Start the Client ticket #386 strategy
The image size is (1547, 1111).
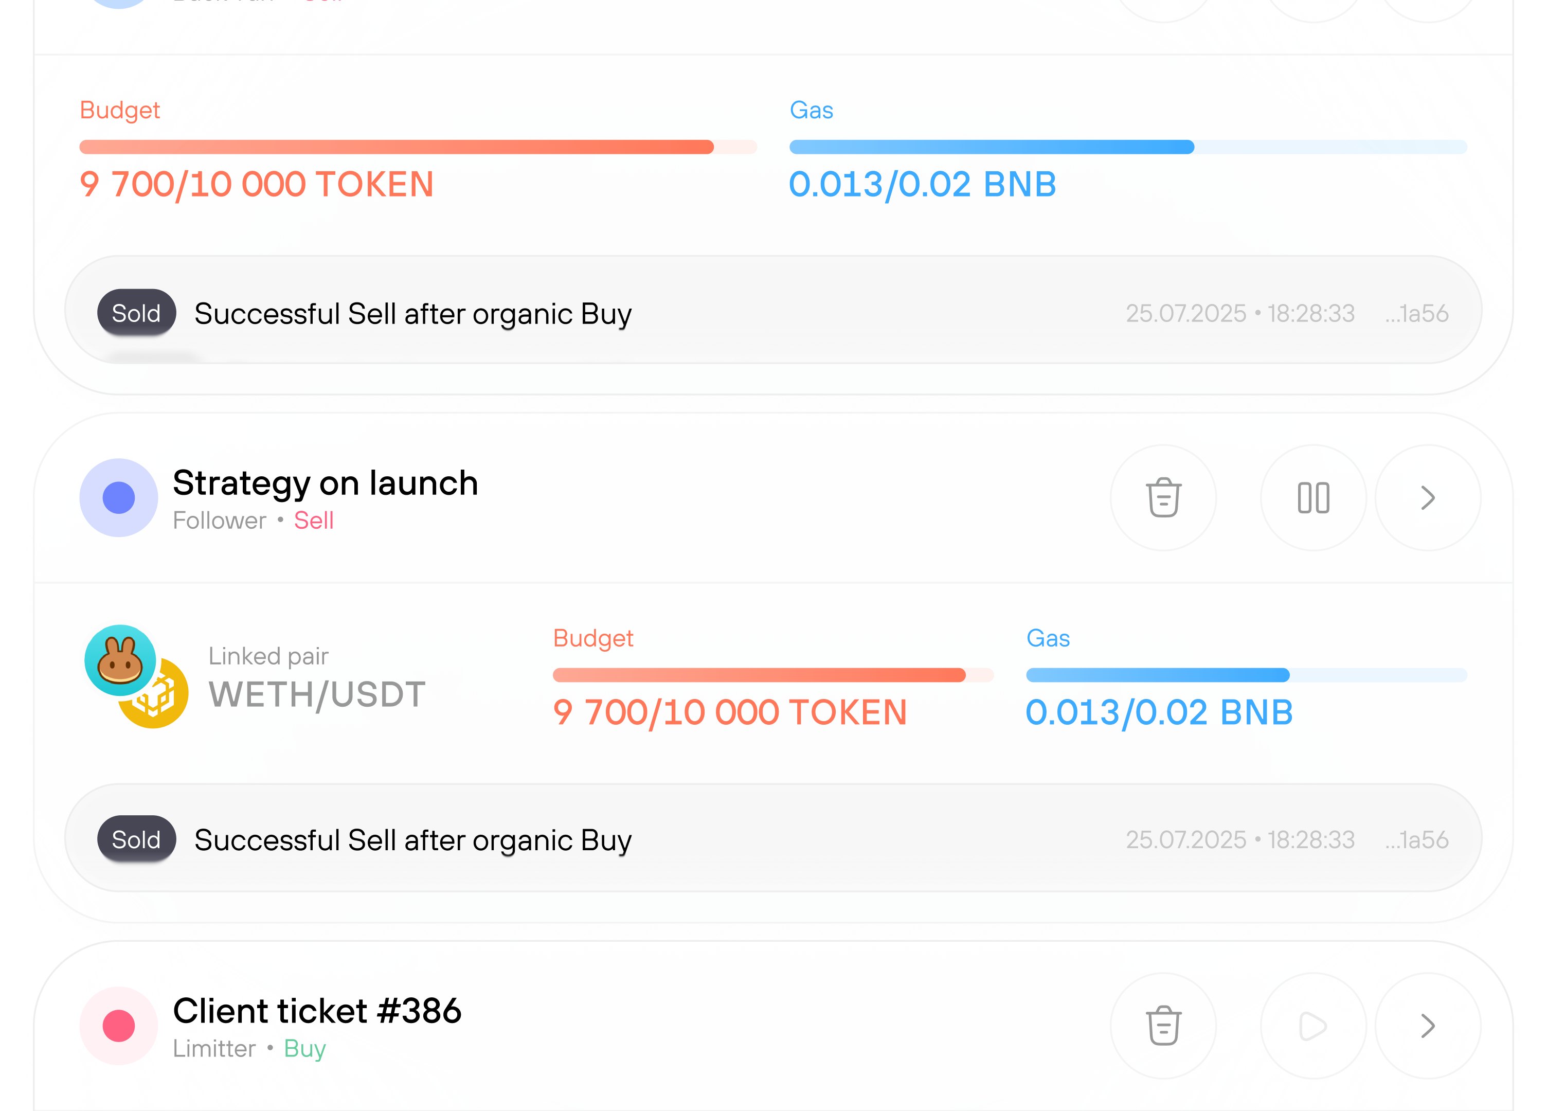[1313, 1026]
